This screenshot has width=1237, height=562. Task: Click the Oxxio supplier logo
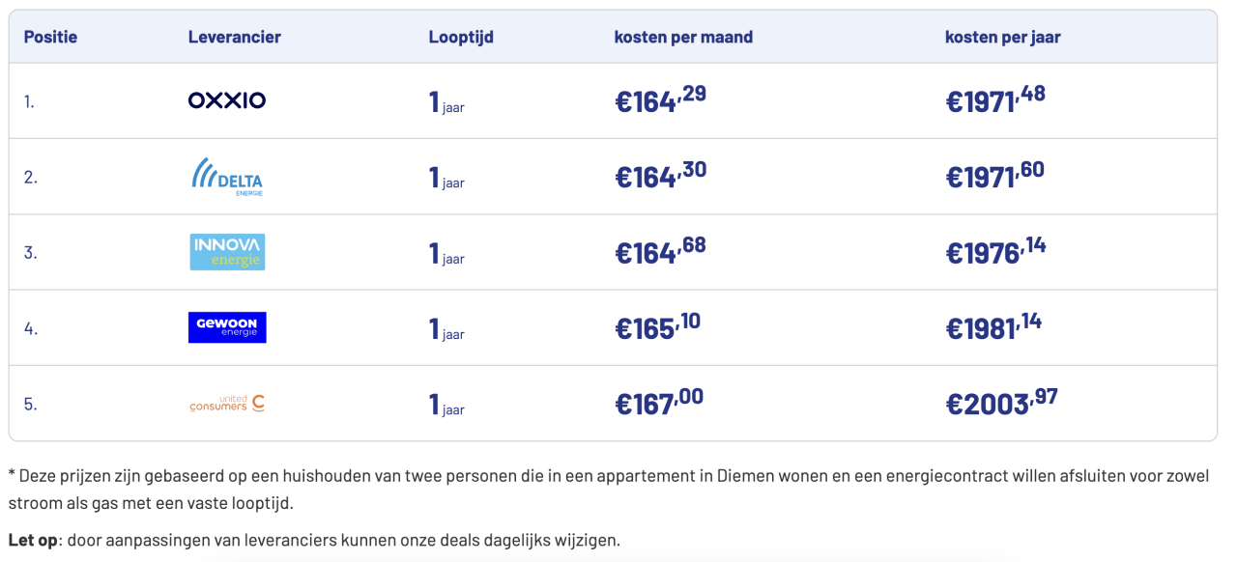227,100
